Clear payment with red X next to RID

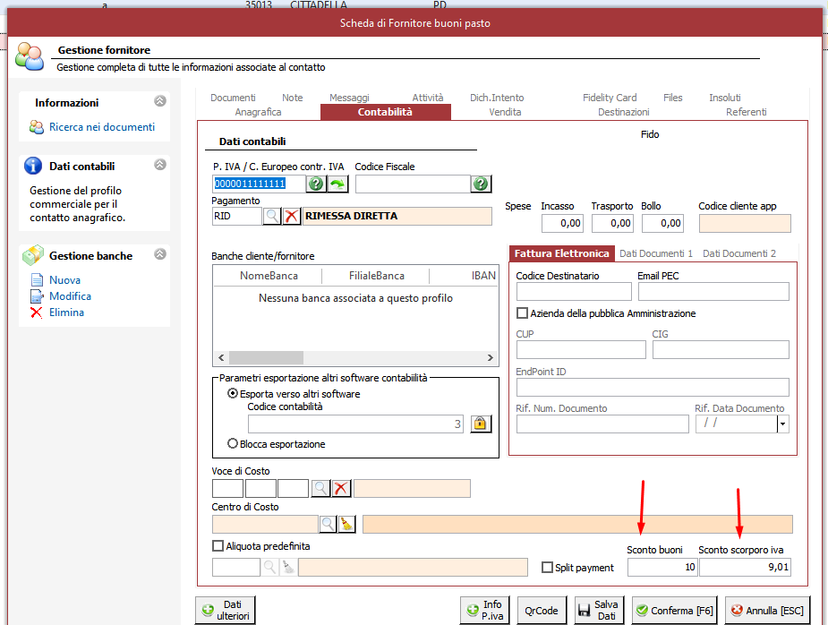coord(292,216)
